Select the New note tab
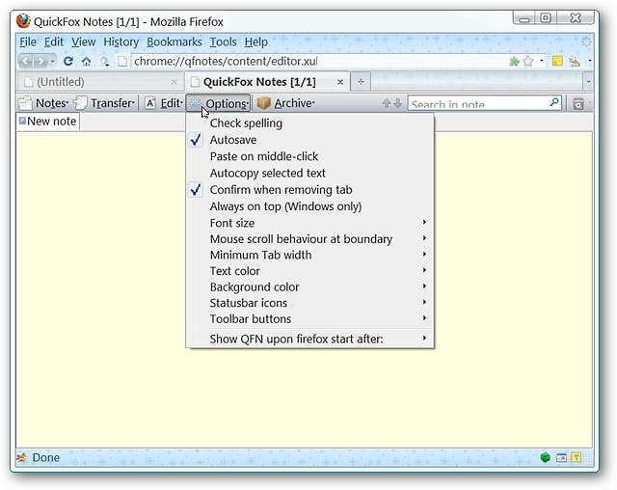This screenshot has height=490, width=617. coord(47,122)
